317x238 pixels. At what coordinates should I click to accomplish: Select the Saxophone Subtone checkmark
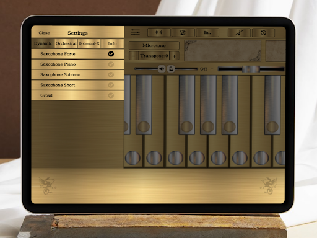point(111,74)
